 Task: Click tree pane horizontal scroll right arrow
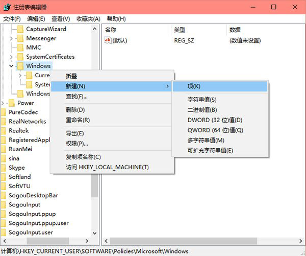point(87,241)
